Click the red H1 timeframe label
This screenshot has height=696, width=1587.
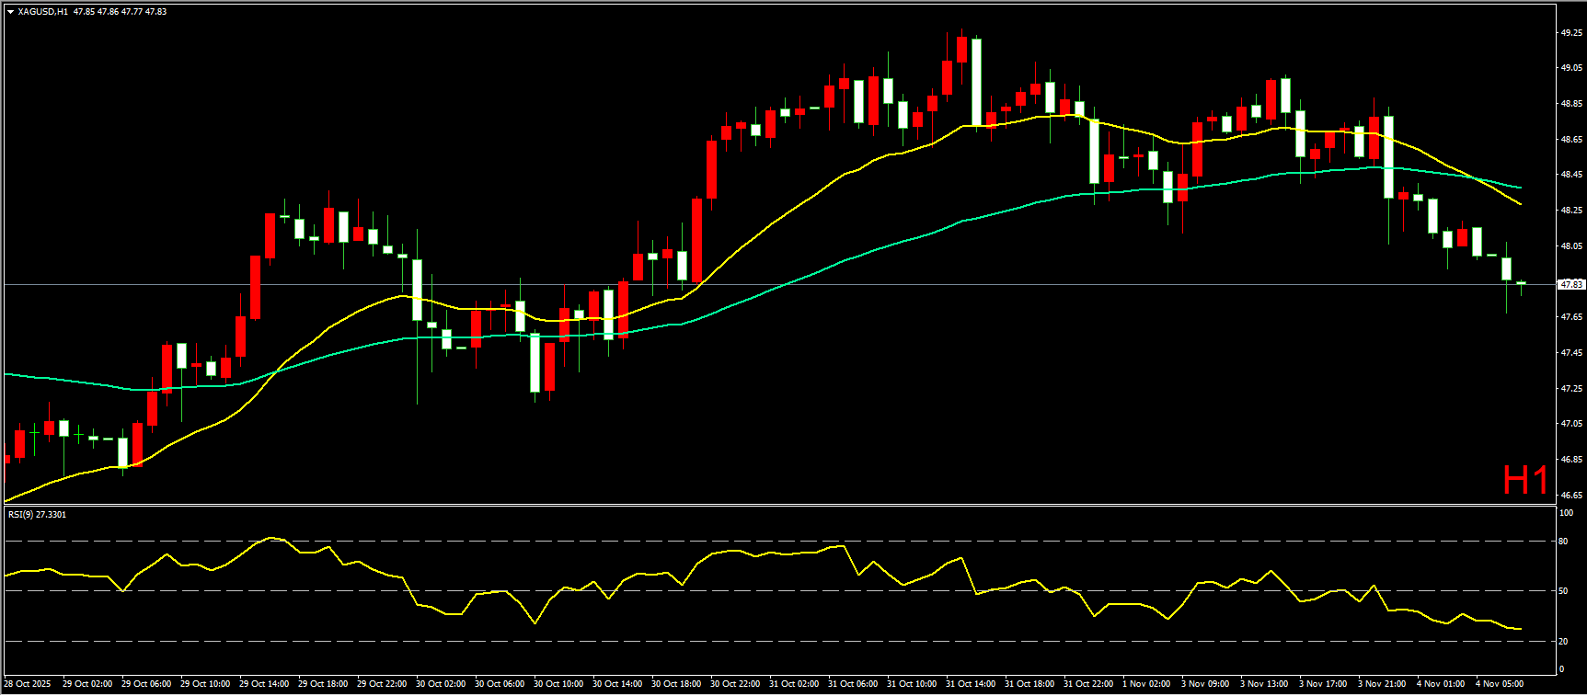(1524, 480)
